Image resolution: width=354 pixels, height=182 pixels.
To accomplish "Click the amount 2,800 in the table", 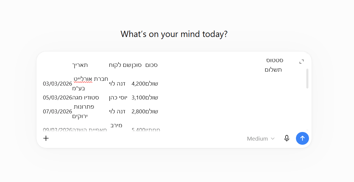I will coord(138,111).
